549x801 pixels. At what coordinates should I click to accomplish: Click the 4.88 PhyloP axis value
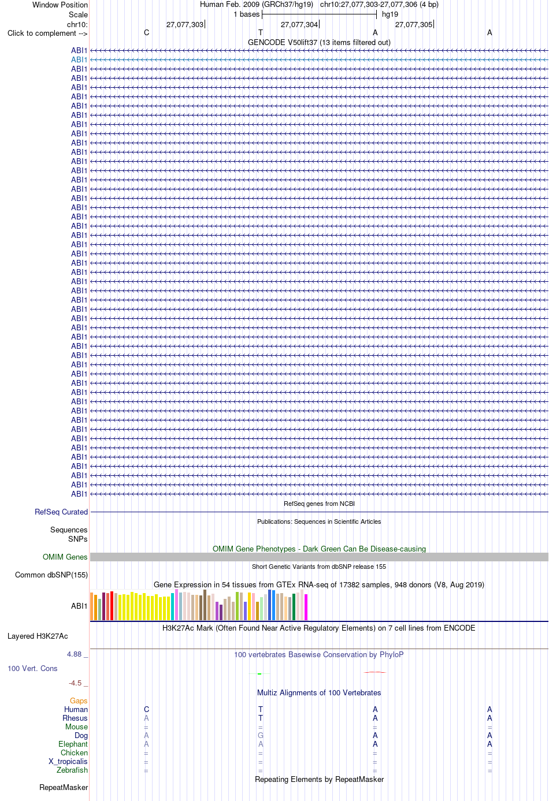point(75,654)
